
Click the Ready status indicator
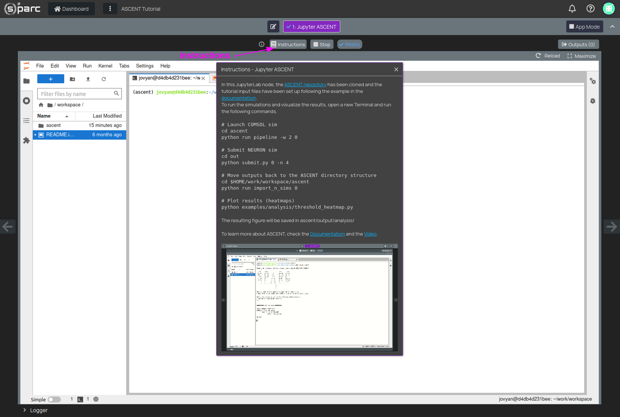[350, 44]
